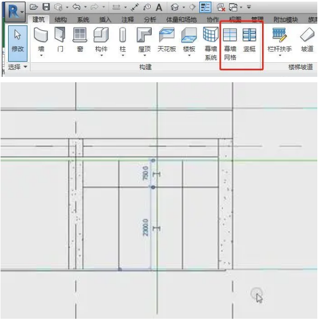This screenshot has height=322, width=320.
Task: Redo the last undone action
Action: pyautogui.click(x=94, y=7)
